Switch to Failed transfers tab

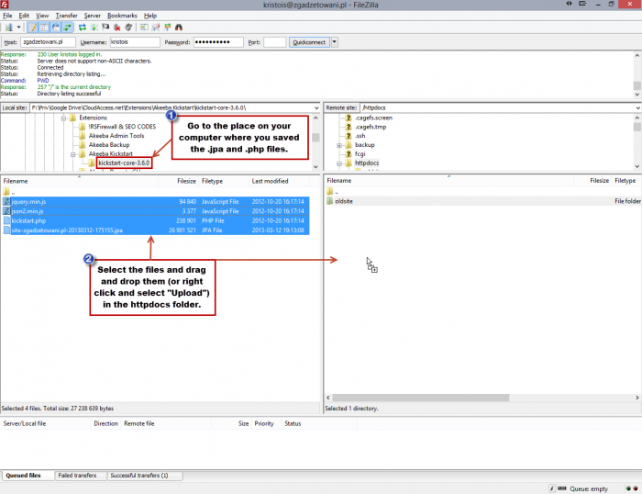[77, 476]
